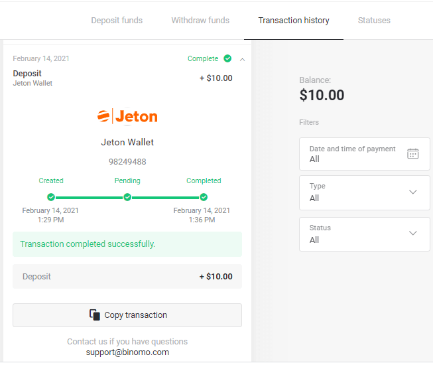Click the Created step checkmark
This screenshot has width=433, height=365.
tap(51, 197)
